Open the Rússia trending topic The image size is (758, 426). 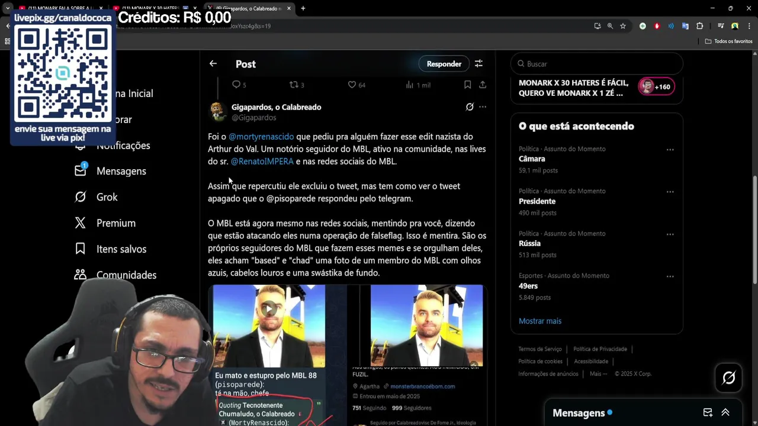(x=529, y=243)
